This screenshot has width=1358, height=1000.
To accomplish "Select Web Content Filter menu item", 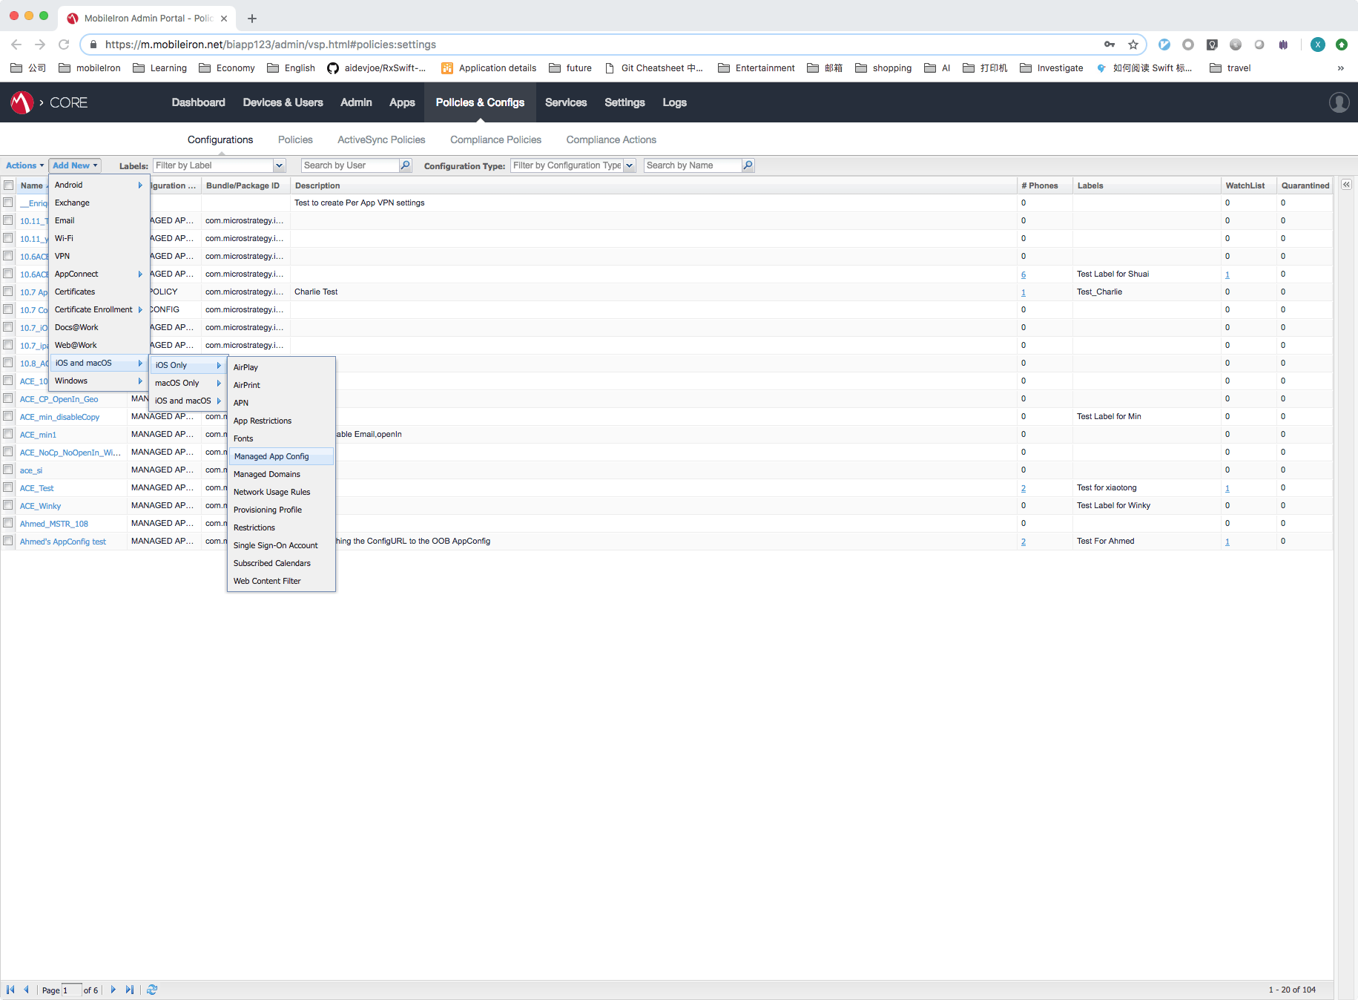I will pyautogui.click(x=281, y=581).
